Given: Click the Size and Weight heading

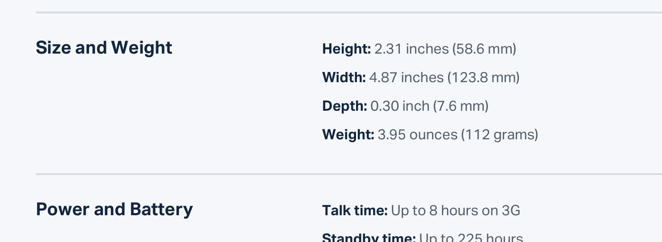Looking at the screenshot, I should tap(104, 48).
